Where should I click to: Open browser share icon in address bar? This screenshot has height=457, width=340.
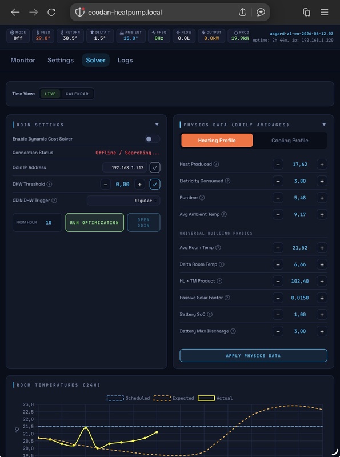pos(242,12)
